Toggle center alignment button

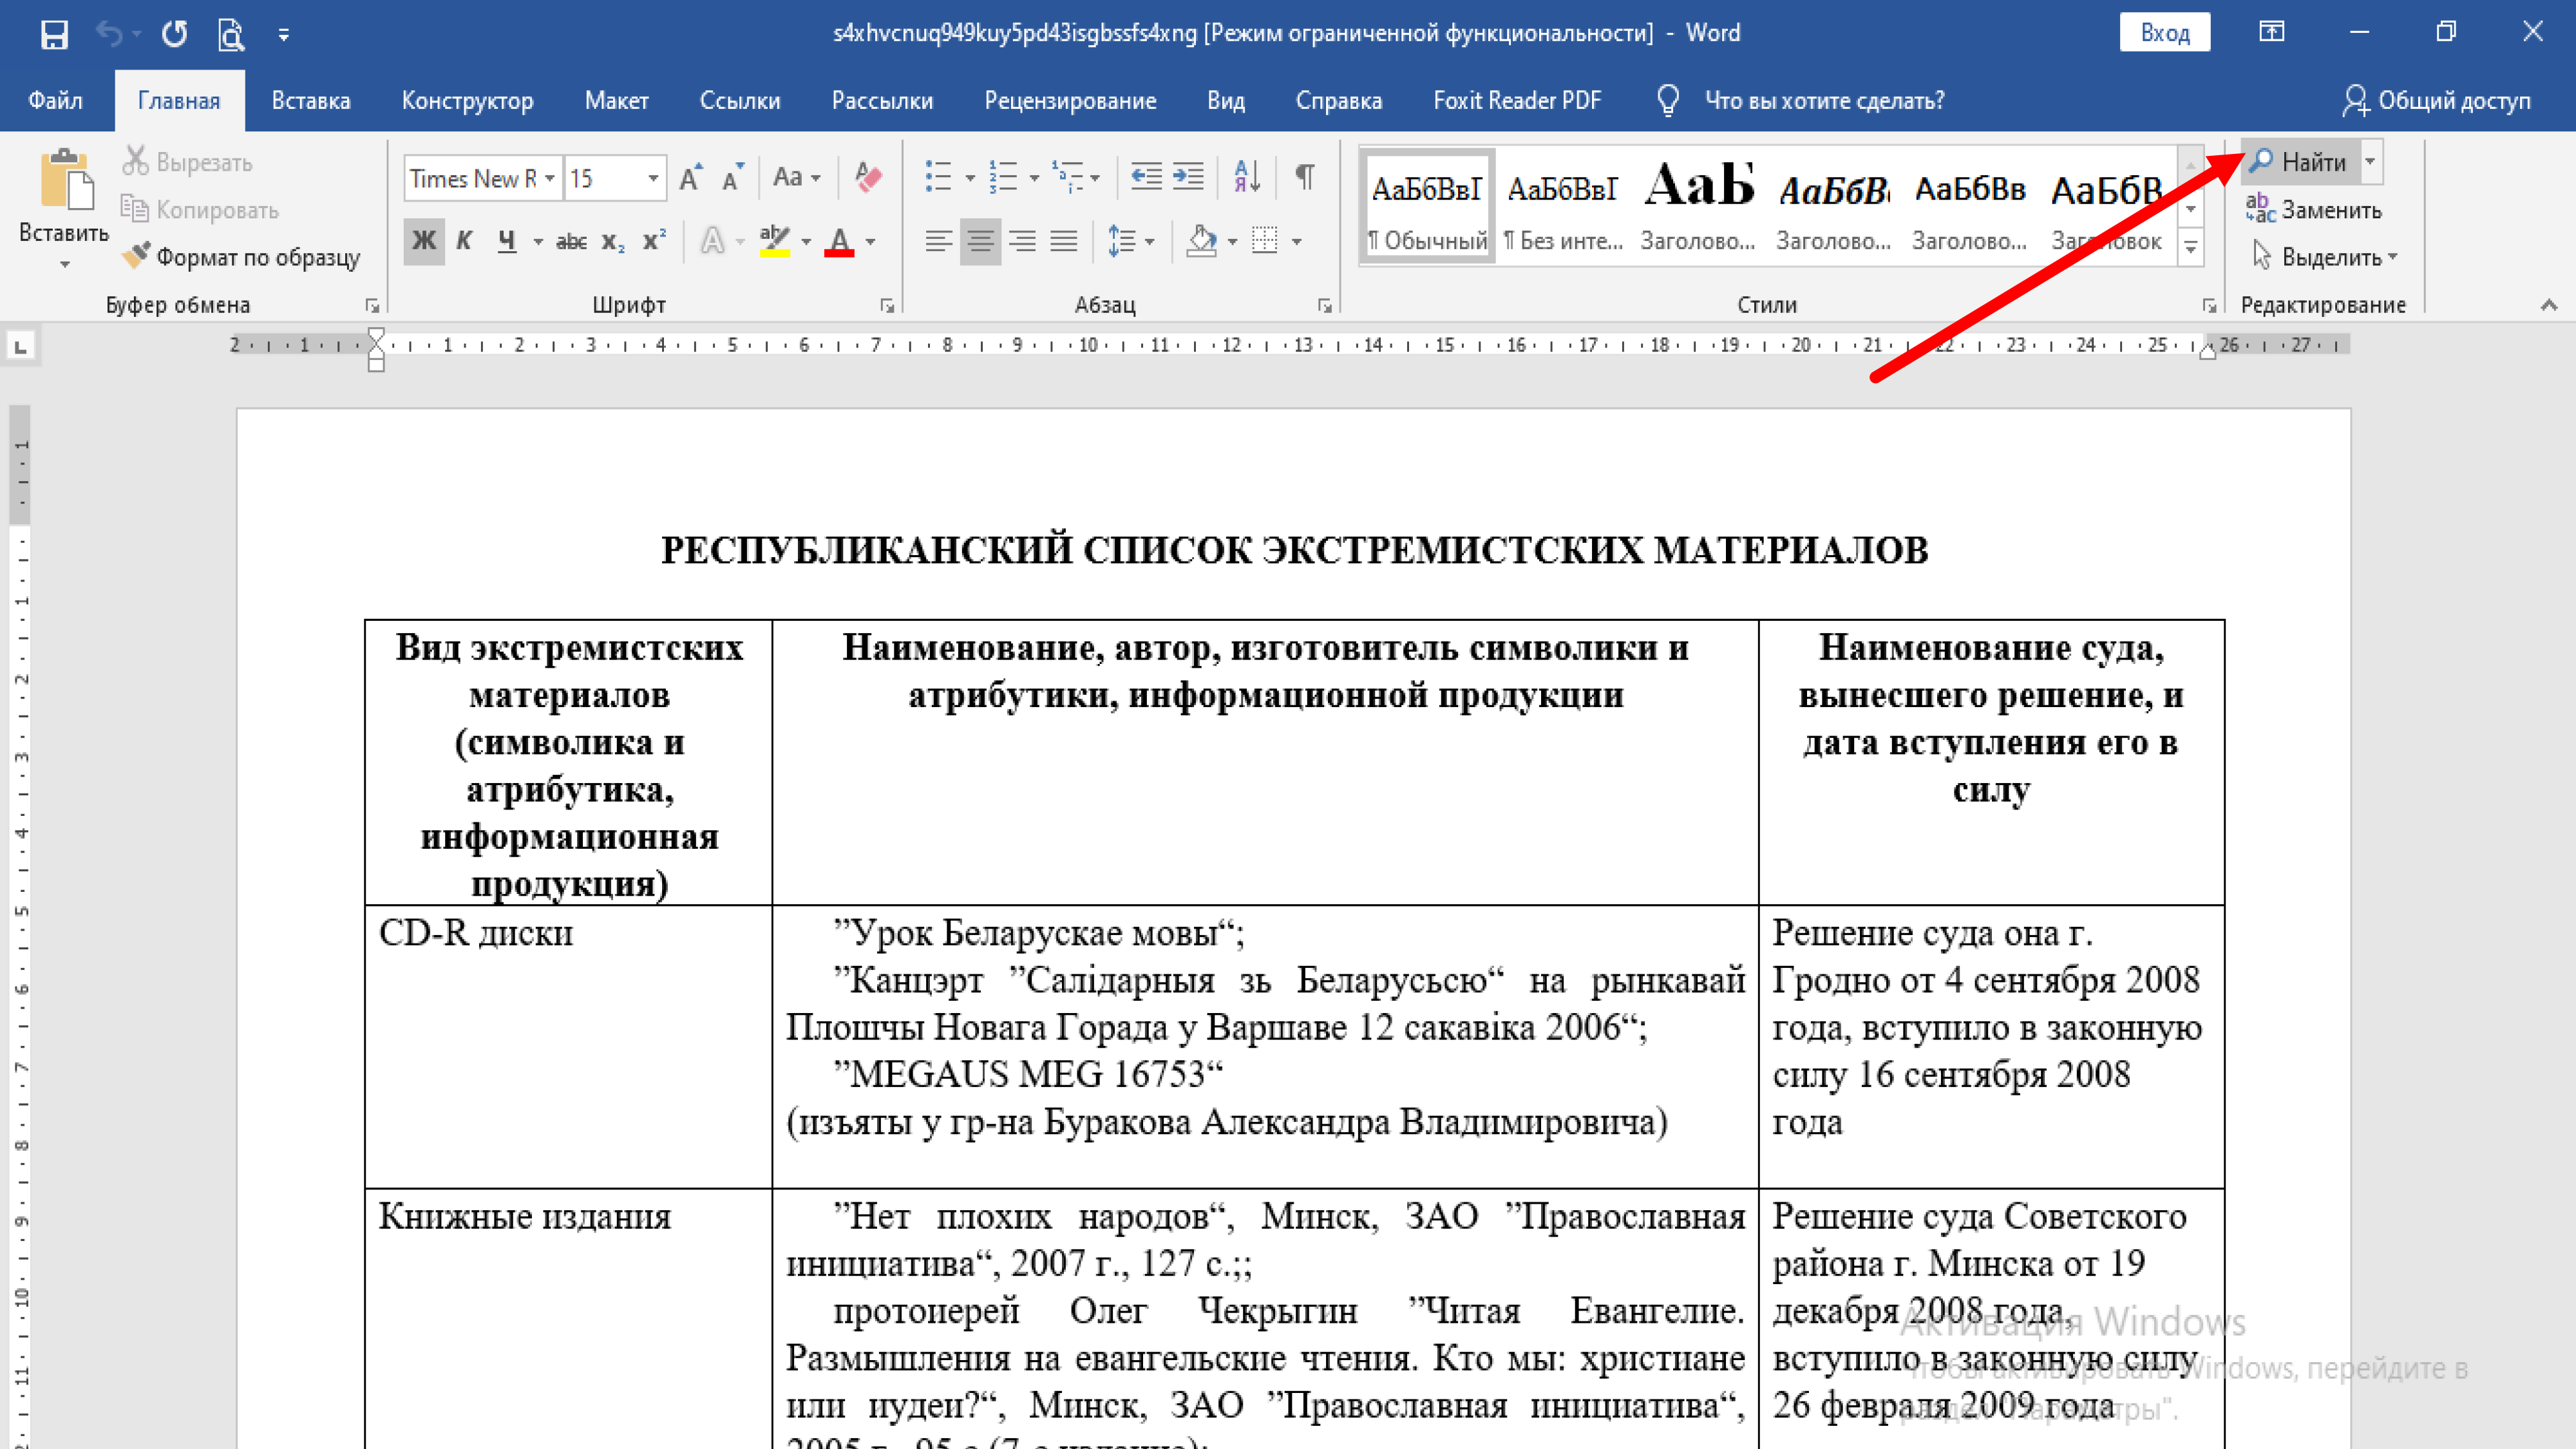coord(980,241)
